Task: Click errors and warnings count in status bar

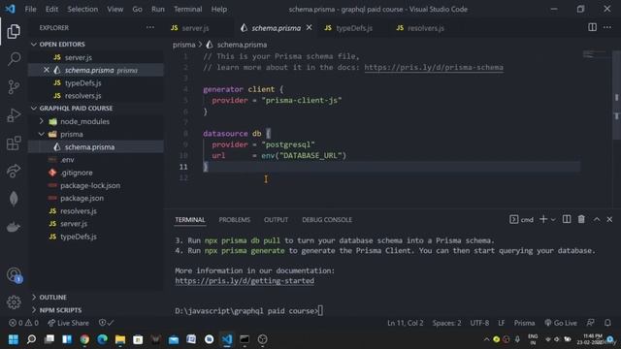Action: [23, 323]
